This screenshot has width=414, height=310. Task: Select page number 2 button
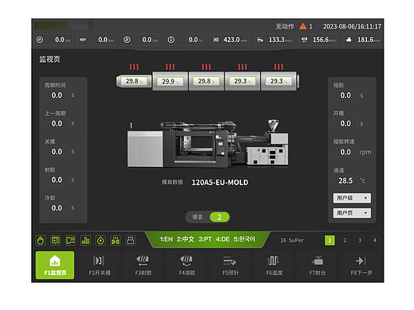coord(345,240)
